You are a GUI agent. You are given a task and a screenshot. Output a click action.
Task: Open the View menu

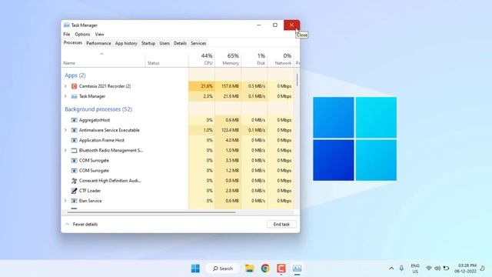point(99,34)
